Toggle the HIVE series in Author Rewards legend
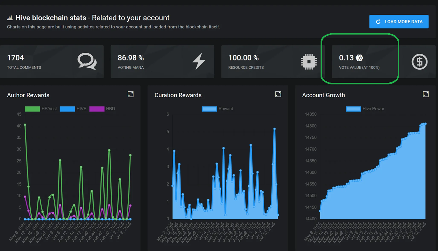 [73, 109]
